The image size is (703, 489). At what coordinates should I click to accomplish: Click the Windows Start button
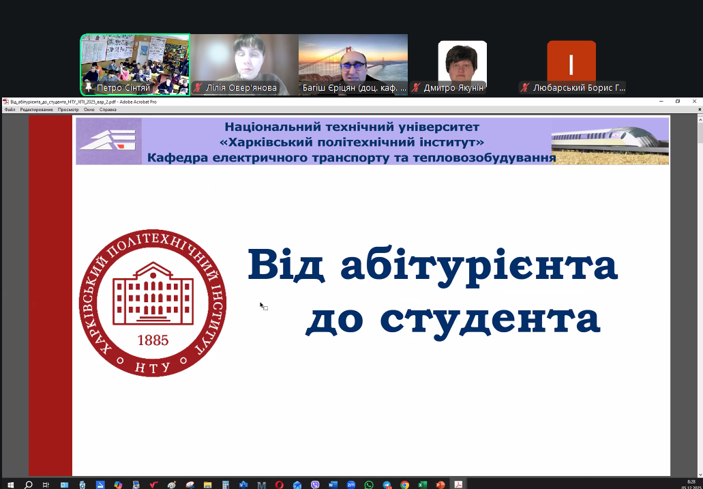[10, 484]
